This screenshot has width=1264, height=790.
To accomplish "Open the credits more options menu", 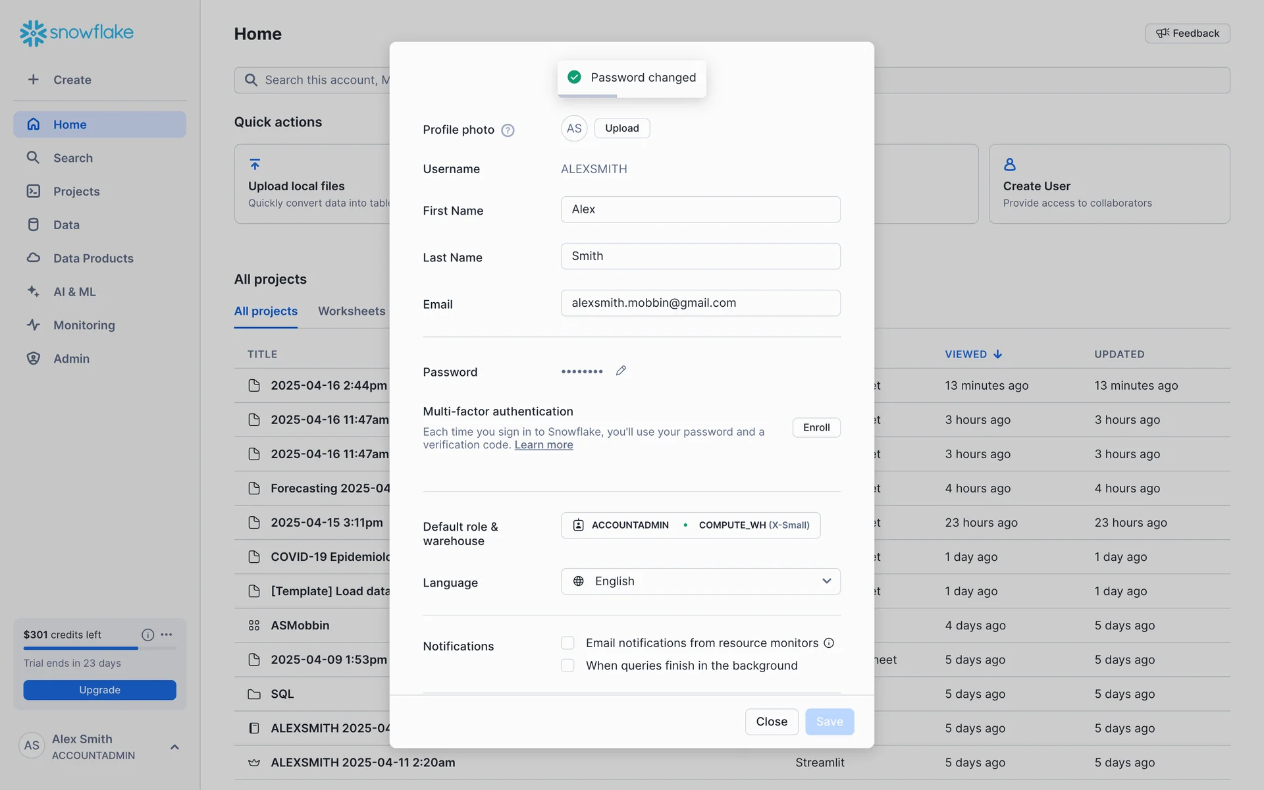I will (x=167, y=635).
